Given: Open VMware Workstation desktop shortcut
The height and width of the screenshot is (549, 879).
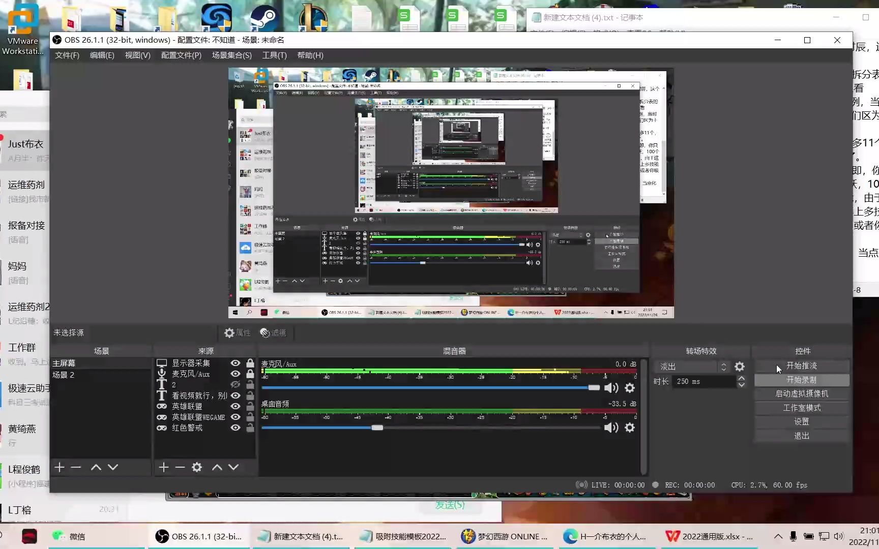Looking at the screenshot, I should coord(22,29).
